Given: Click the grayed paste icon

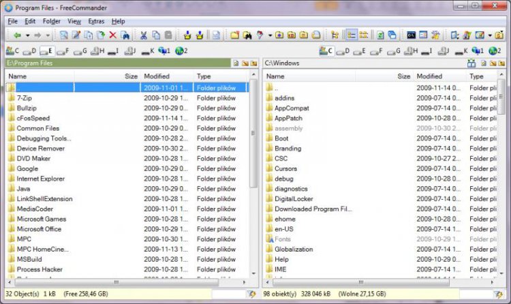Looking at the screenshot, I should (x=168, y=35).
